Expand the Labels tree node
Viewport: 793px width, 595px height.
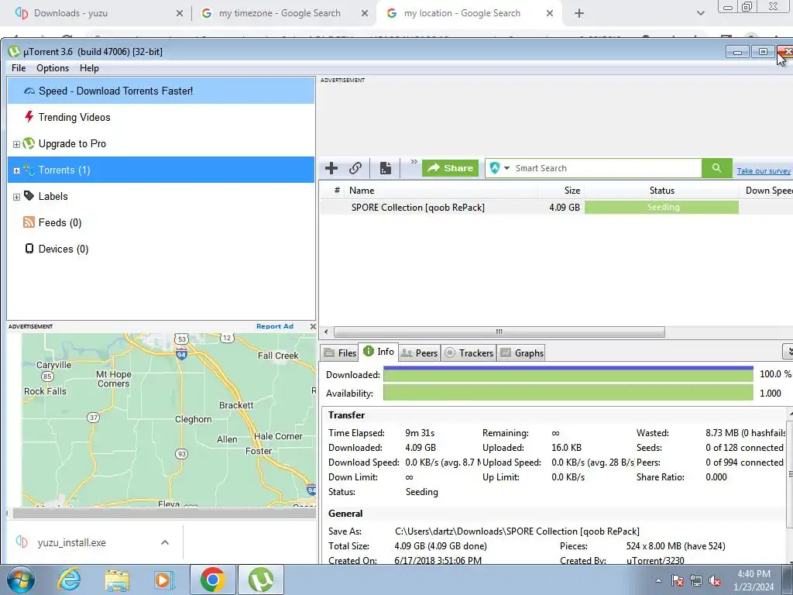[16, 197]
